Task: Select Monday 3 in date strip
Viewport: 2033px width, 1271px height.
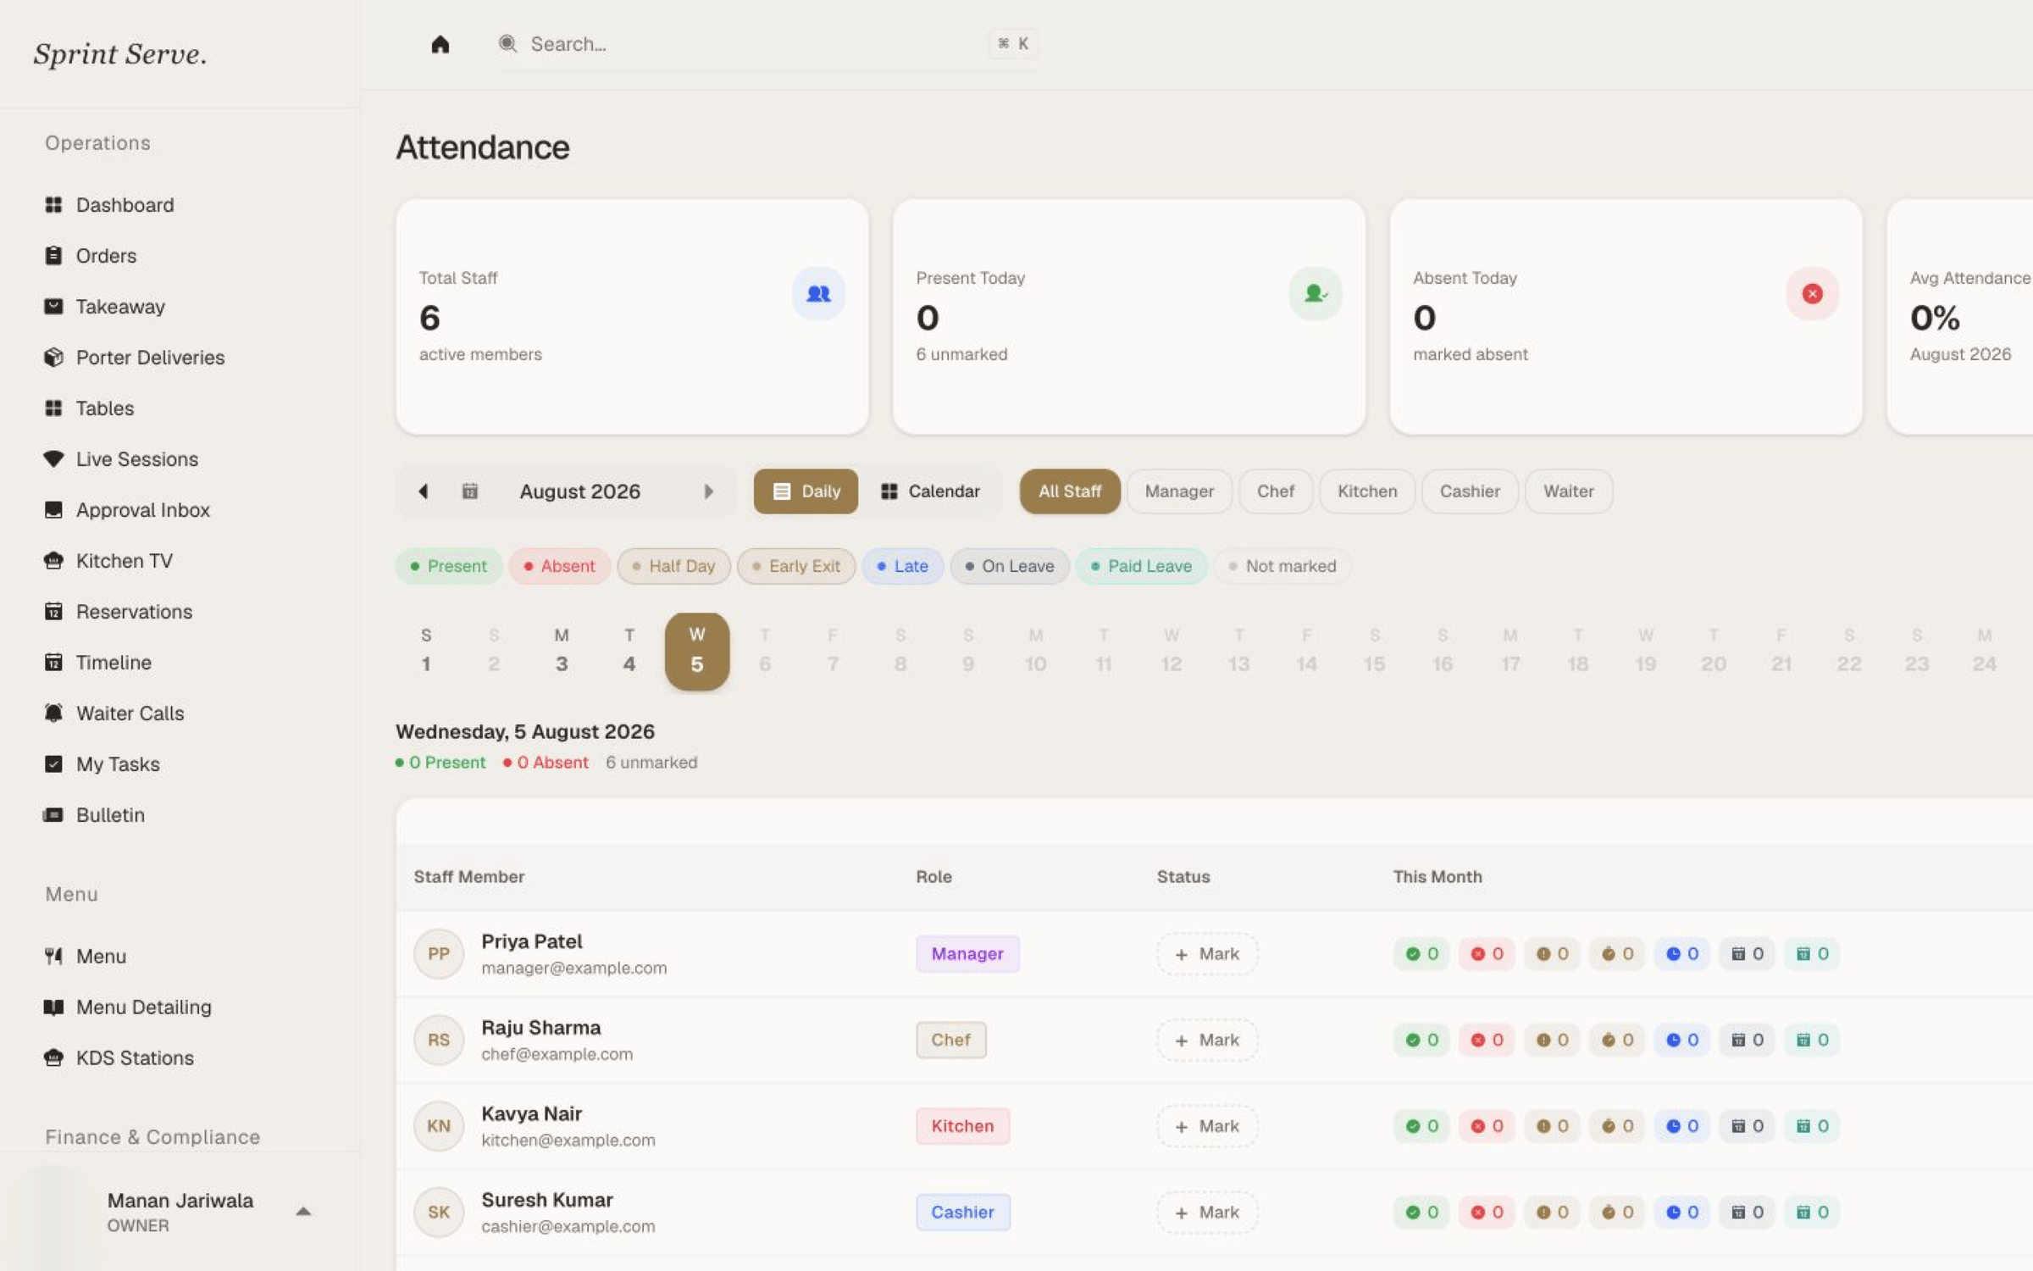Action: point(562,651)
